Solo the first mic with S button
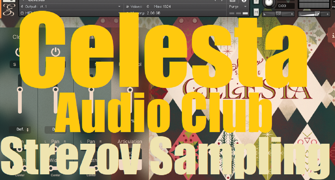This screenshot has width=335, height=180. click(x=15, y=65)
